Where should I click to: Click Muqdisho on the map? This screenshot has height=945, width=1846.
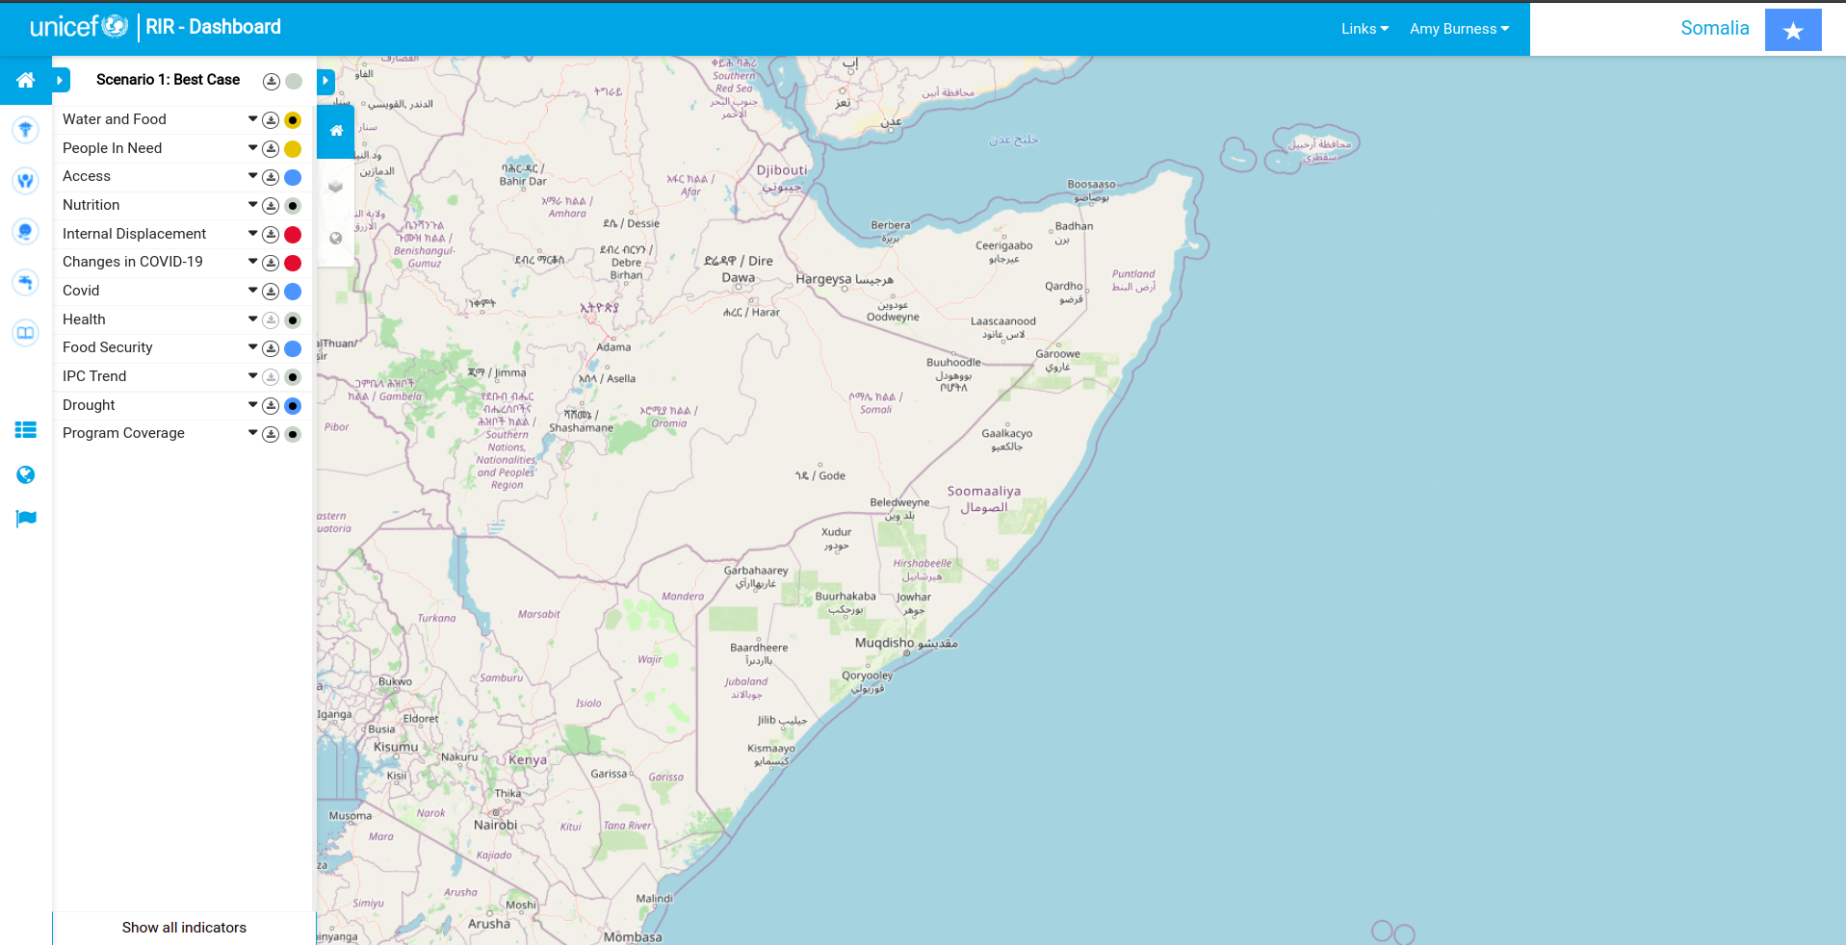(906, 643)
